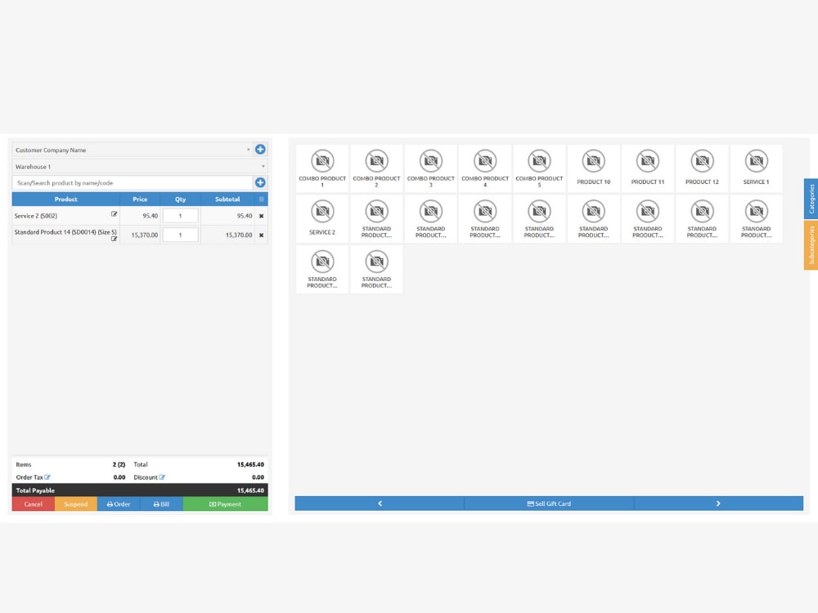Edit the Service 2 (S002) row
Screen dimensions: 818x613
115,214
